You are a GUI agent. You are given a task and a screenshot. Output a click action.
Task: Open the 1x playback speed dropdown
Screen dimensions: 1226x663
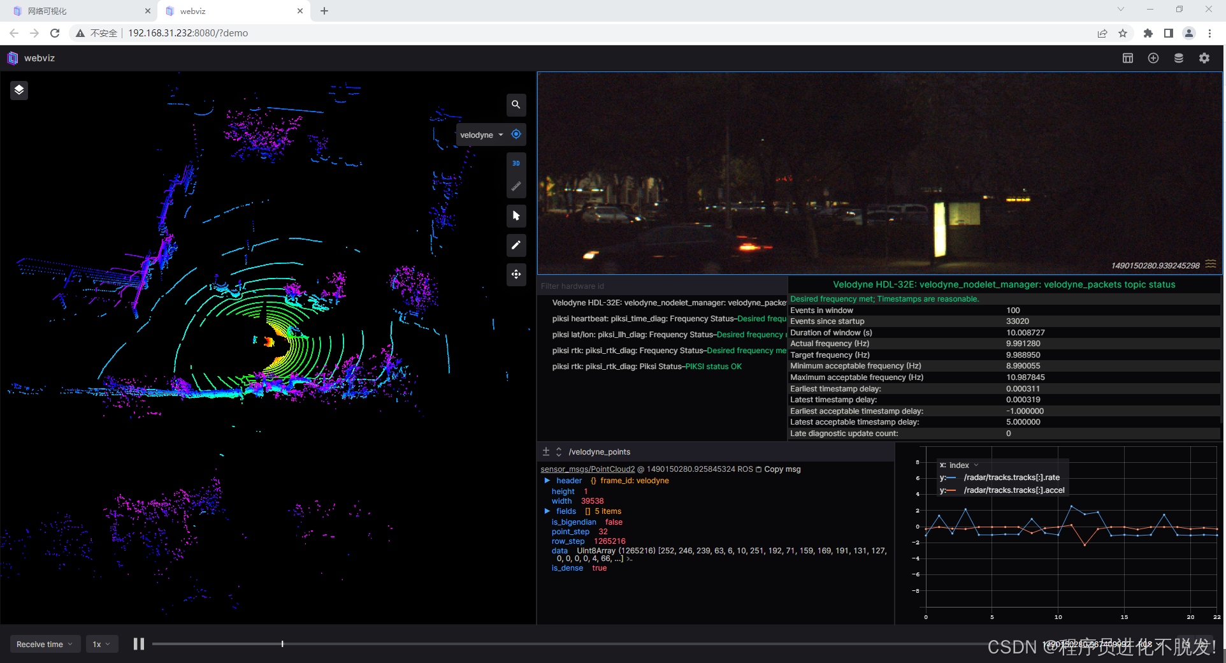point(101,644)
